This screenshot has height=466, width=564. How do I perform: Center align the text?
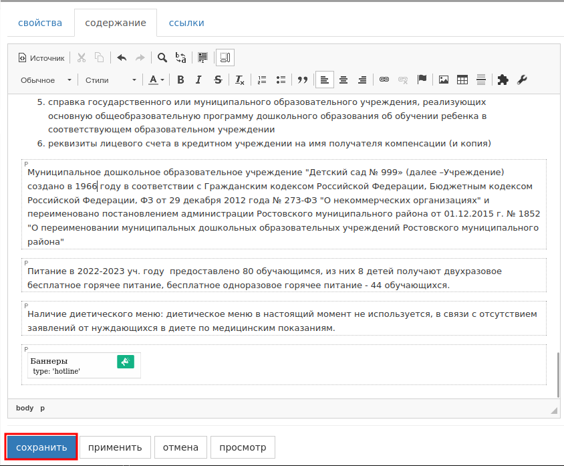point(343,80)
